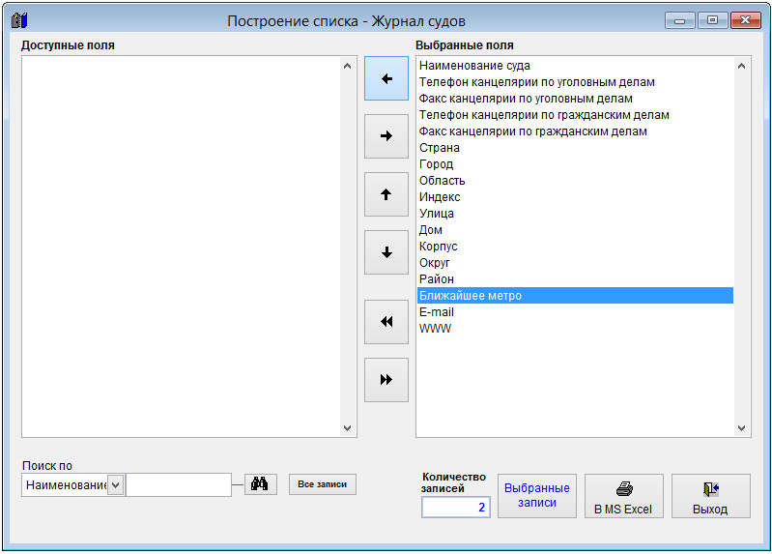Select the Корпус field
Image resolution: width=772 pixels, height=554 pixels.
tap(575, 247)
